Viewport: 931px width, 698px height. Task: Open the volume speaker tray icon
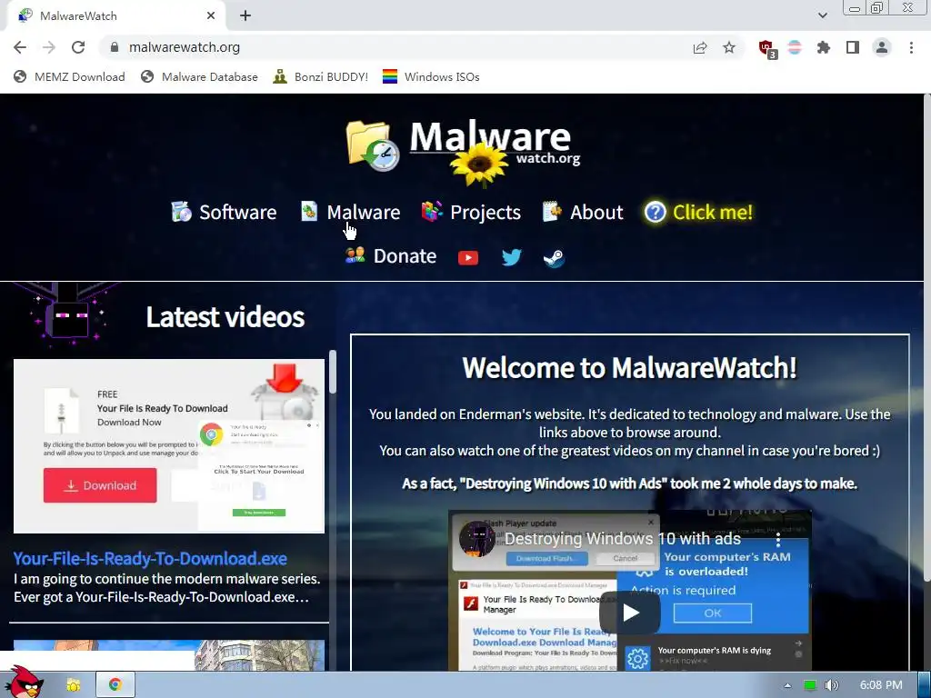(832, 685)
